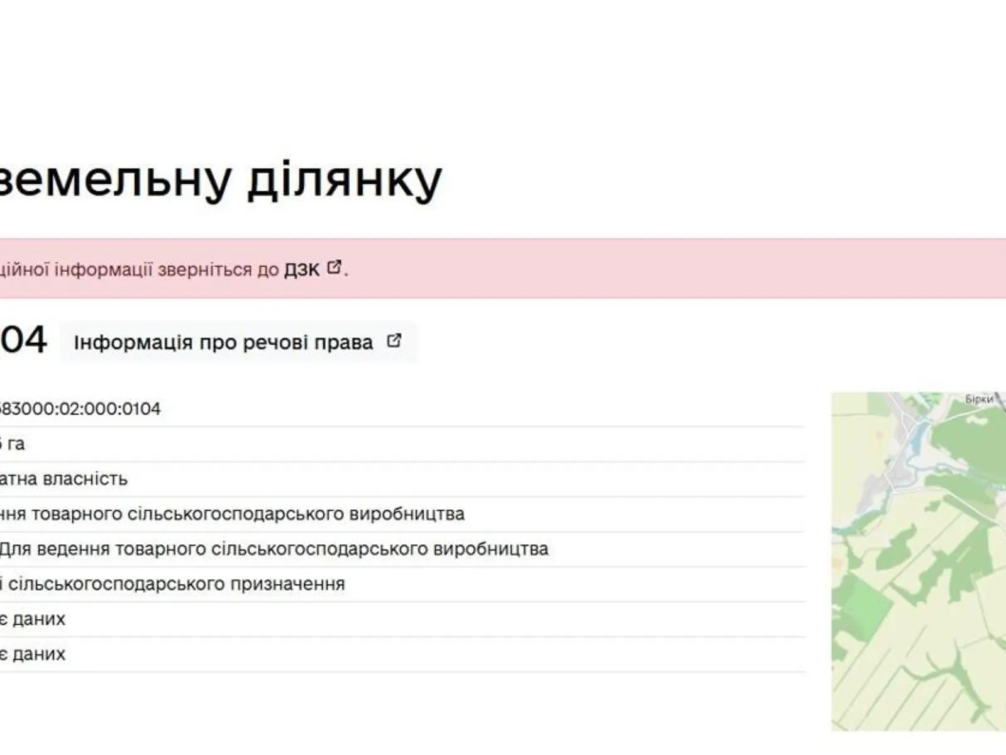Screen dimensions: 1006x755
Task: Open the ДЗК cadastre link
Action: coord(307,268)
